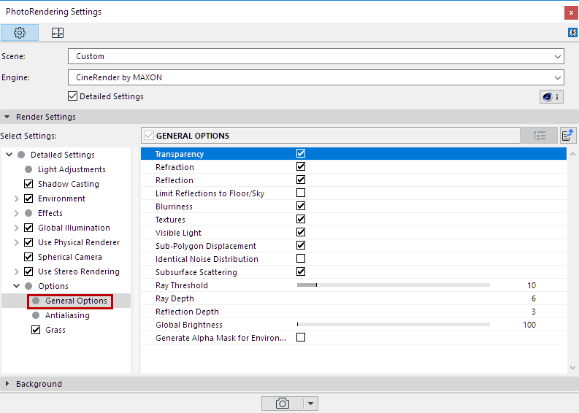Click the Ray Threshold value 10
The image size is (579, 413).
[x=532, y=285]
